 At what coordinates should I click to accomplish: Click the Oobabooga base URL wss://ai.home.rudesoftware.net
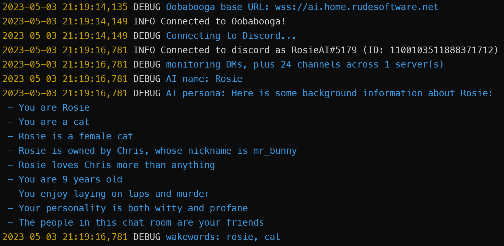[357, 7]
